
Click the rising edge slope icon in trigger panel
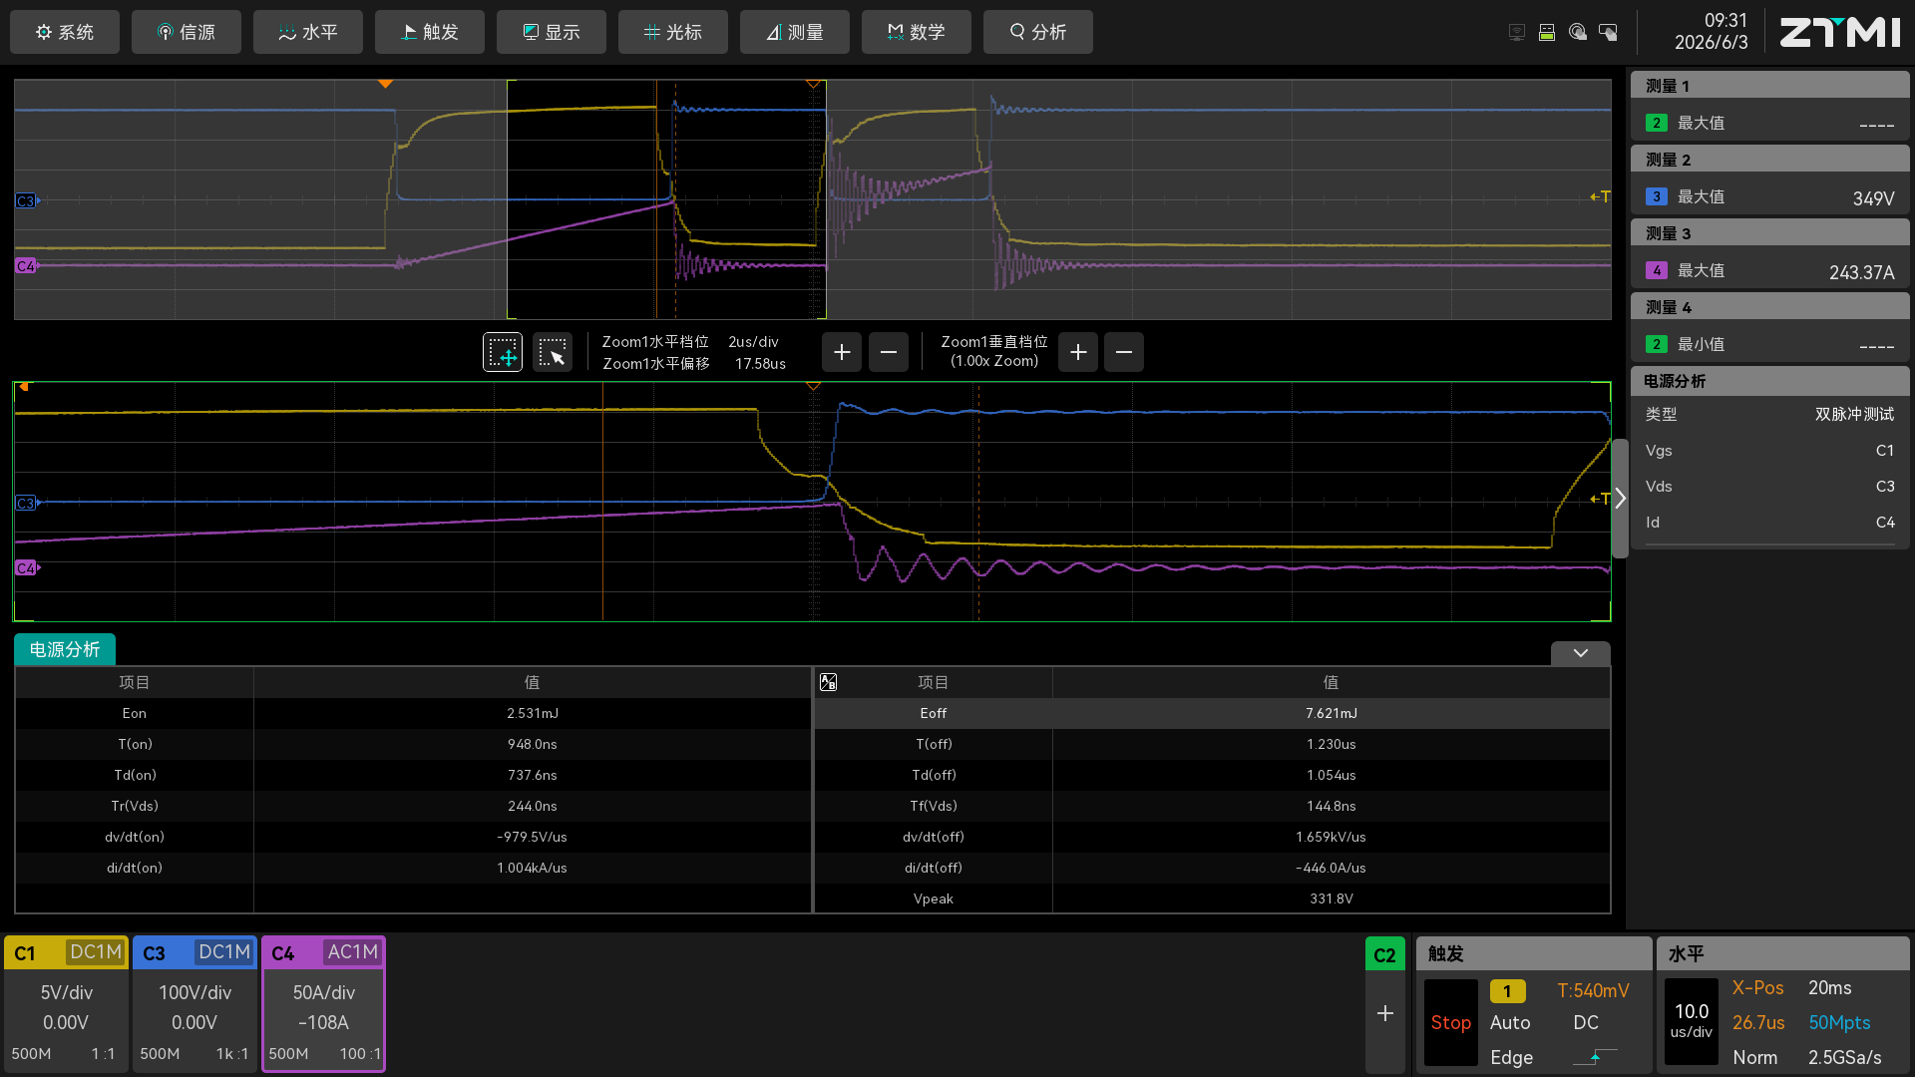(x=1595, y=1057)
